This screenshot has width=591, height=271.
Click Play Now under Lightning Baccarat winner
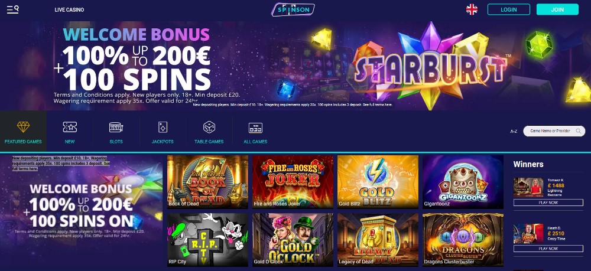[548, 203]
